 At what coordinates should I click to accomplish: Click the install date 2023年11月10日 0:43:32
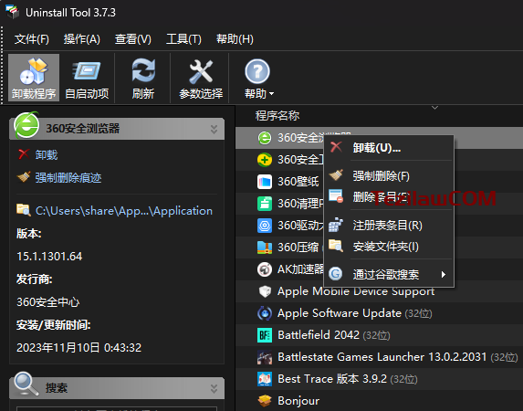(x=79, y=348)
